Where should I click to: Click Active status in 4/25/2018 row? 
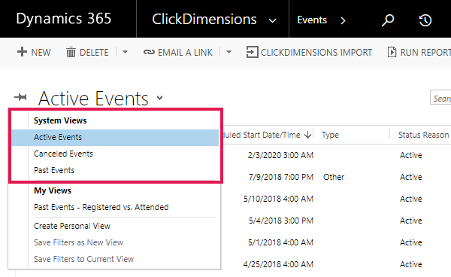pyautogui.click(x=411, y=264)
